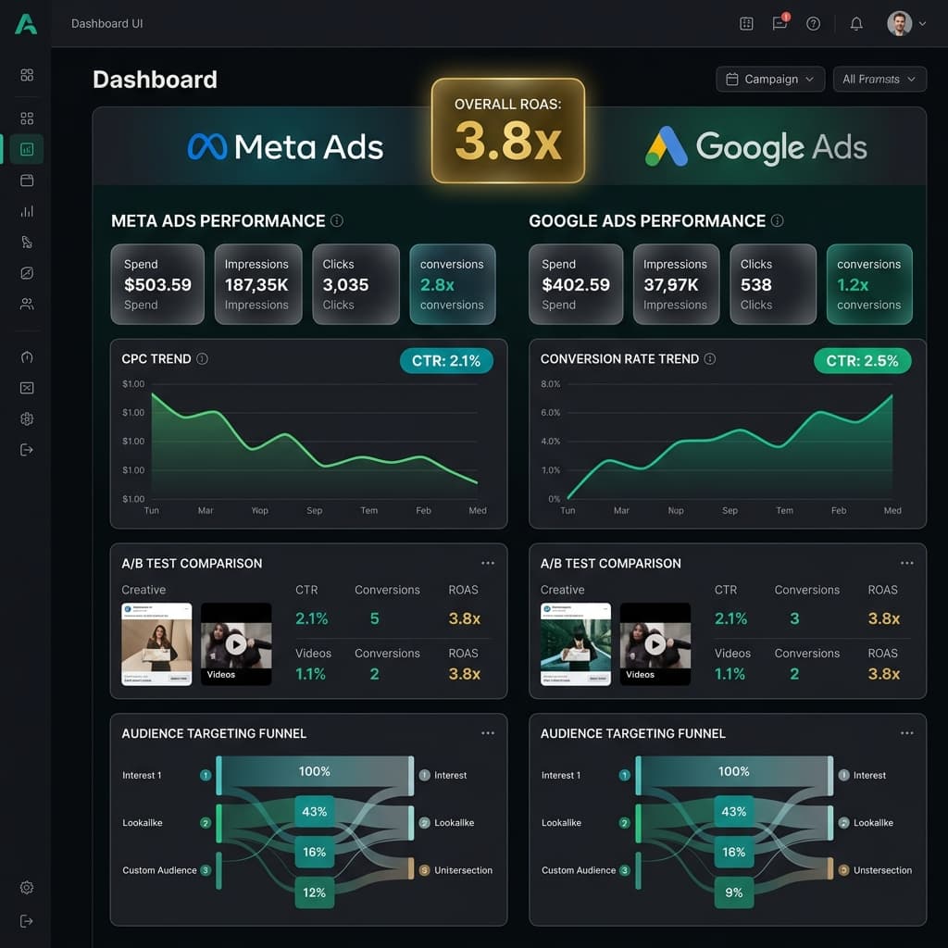The height and width of the screenshot is (948, 948).
Task: Select the Google Clicks 538 card
Action: (773, 284)
